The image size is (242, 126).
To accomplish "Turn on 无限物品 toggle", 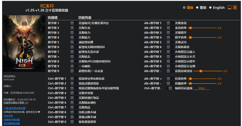I will [x=74, y=107].
